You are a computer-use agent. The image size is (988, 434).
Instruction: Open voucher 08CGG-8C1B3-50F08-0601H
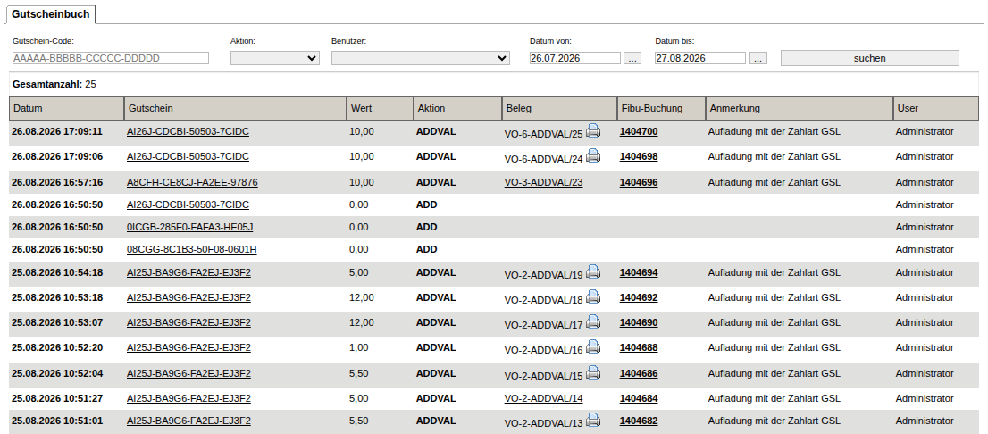[191, 249]
